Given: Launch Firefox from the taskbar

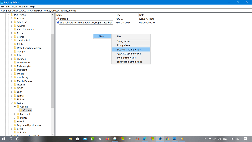Looking at the screenshot, I should (107, 139).
